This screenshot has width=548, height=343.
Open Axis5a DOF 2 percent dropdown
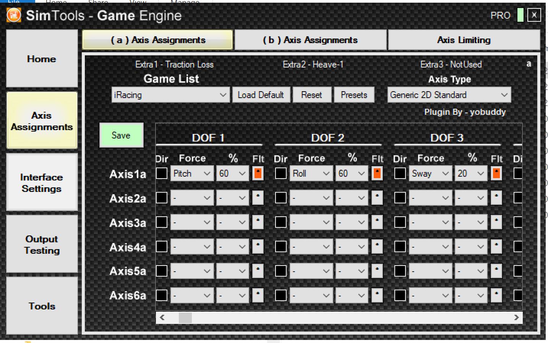pyautogui.click(x=352, y=271)
